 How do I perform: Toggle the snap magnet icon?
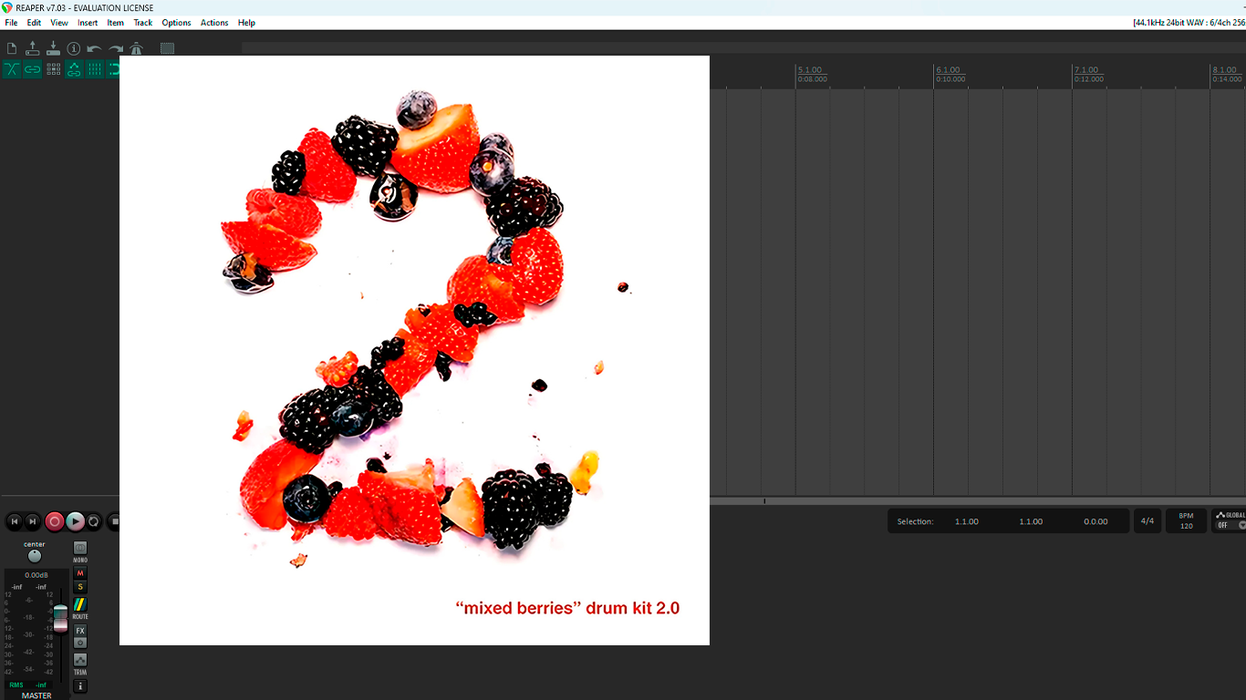(113, 69)
